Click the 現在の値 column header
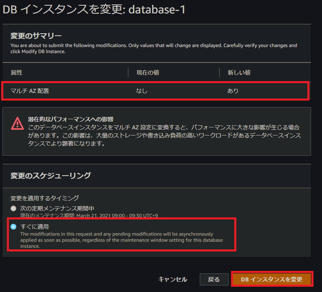 coord(148,73)
